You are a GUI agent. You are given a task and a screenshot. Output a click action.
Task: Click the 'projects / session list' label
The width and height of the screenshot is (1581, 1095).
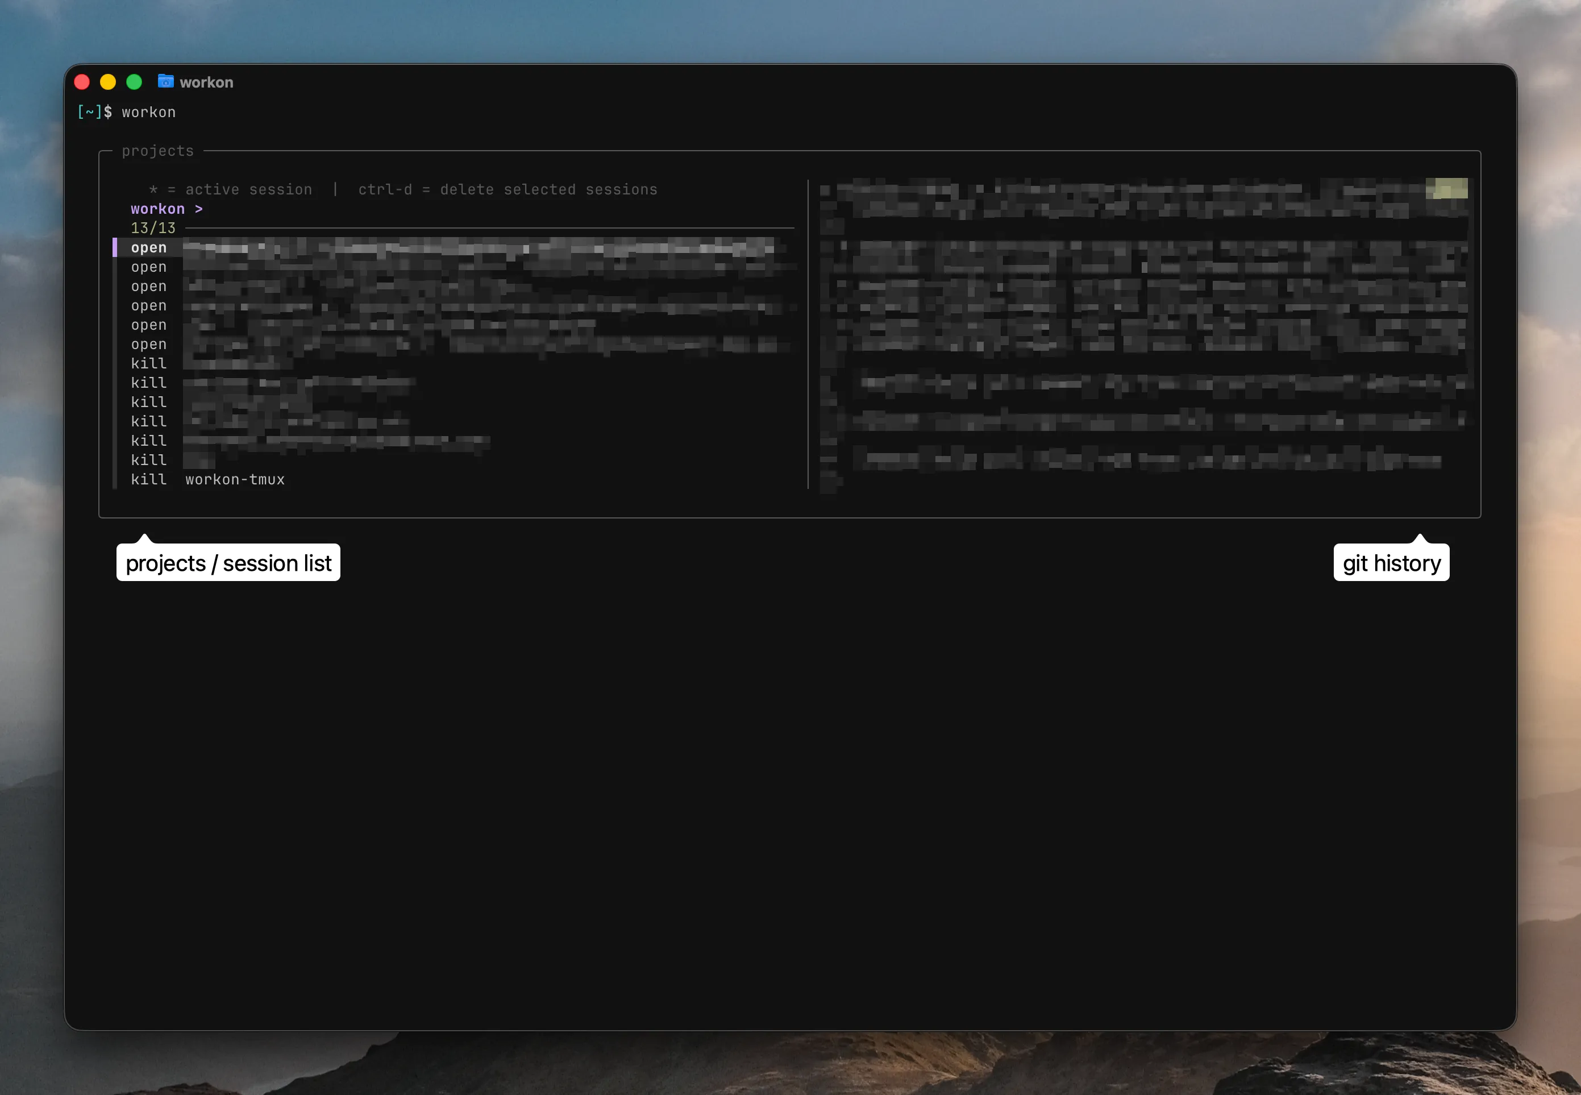click(x=228, y=563)
